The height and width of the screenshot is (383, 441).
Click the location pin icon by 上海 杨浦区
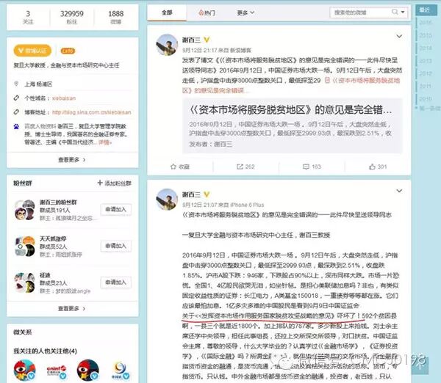click(x=16, y=84)
